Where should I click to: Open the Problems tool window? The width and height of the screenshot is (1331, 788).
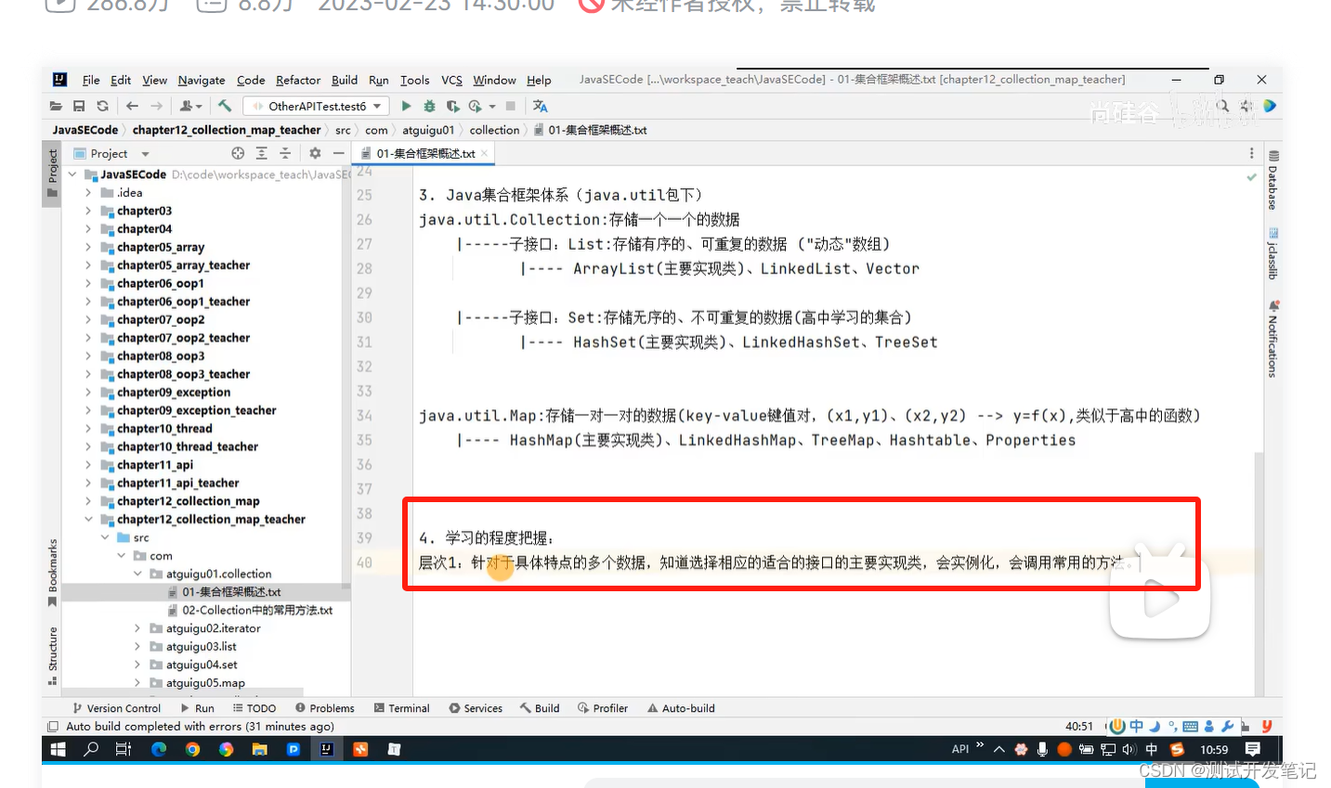[324, 708]
